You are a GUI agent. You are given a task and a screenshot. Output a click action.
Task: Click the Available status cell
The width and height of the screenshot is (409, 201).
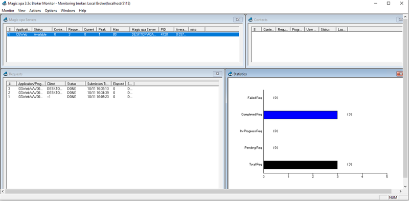pos(40,34)
